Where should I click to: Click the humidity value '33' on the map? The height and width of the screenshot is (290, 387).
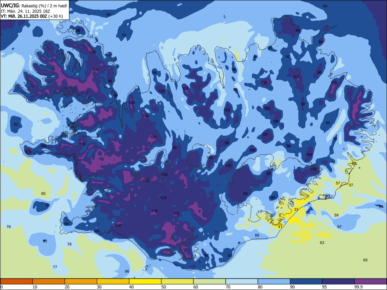pos(296,209)
